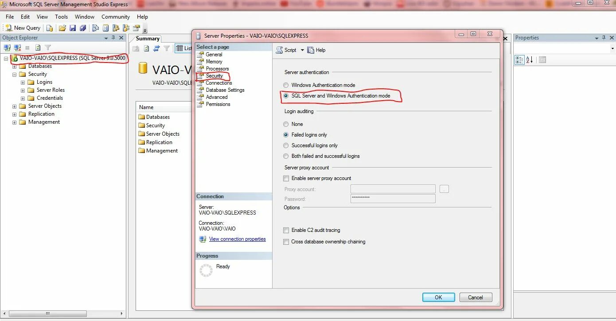616x321 pixels.
Task: Click the Disconnect icon in Object Explorer
Action: coord(17,47)
